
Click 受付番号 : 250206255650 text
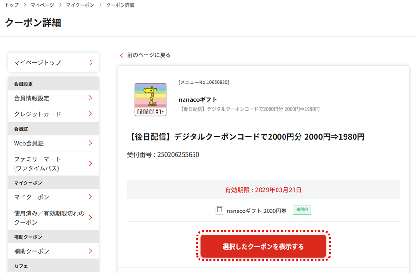[163, 154]
